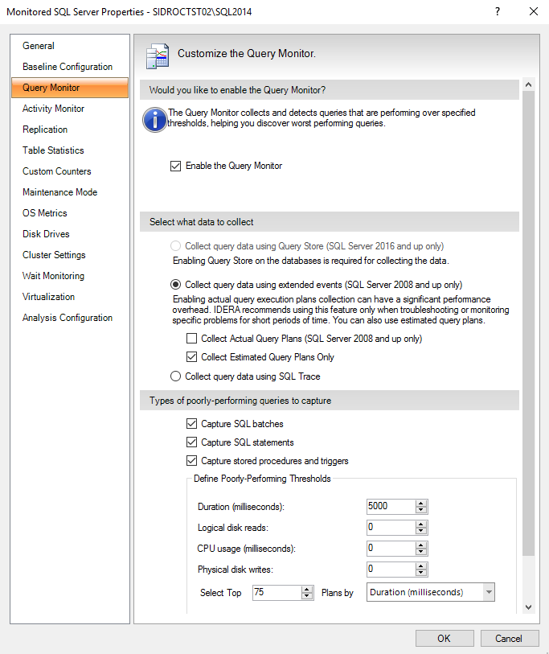Open Virtualization page

70,297
